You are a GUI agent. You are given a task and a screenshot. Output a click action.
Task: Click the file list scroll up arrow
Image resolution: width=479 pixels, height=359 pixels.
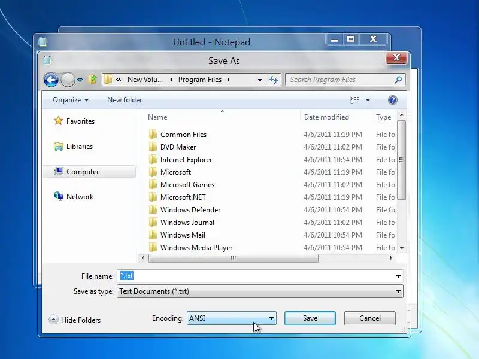point(402,115)
